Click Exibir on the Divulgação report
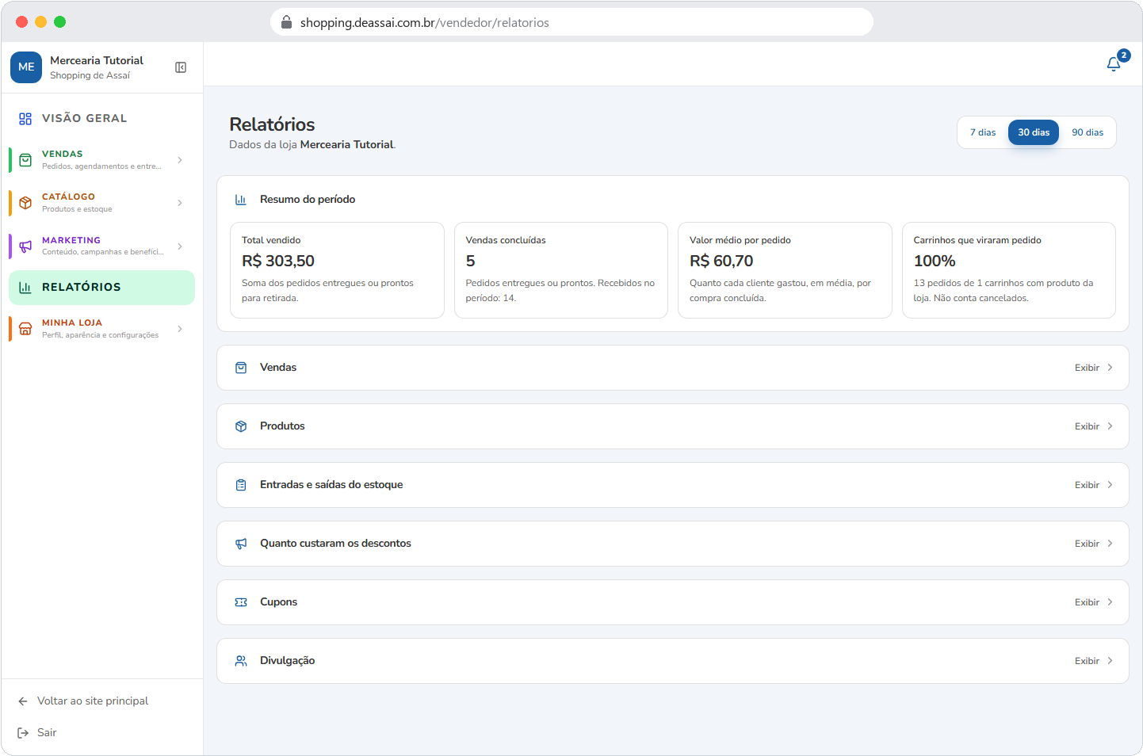The height and width of the screenshot is (756, 1143). [x=1094, y=661]
